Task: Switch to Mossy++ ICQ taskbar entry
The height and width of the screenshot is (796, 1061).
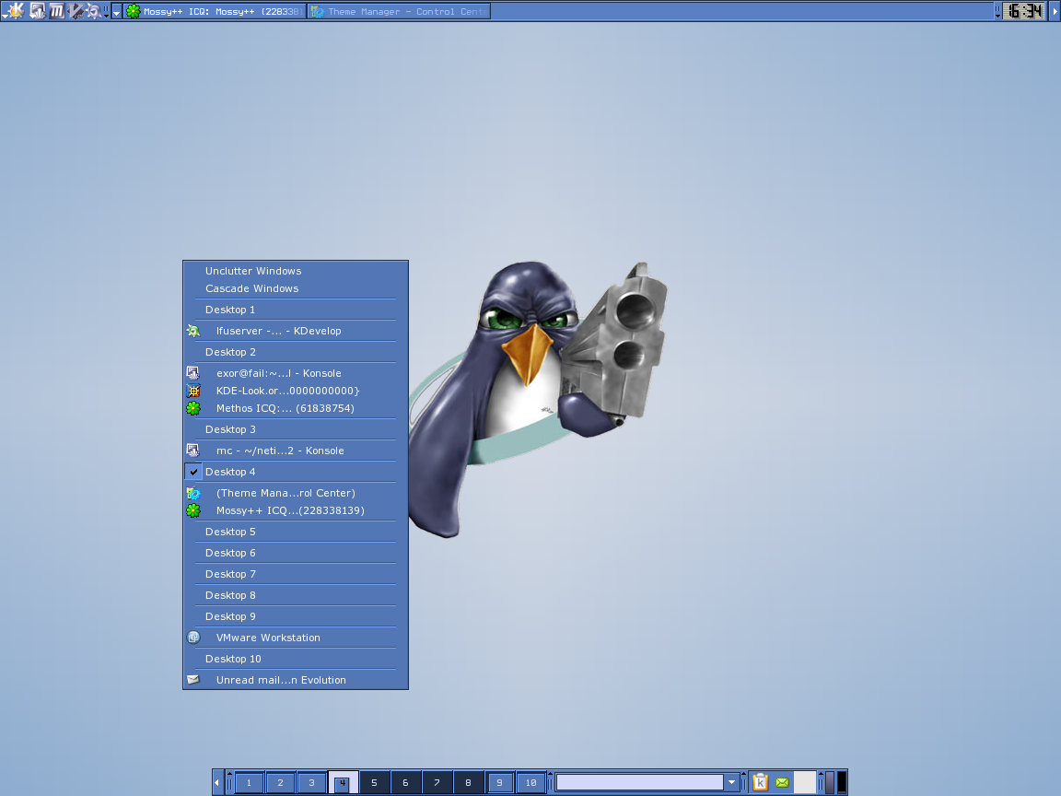Action: pyautogui.click(x=215, y=11)
